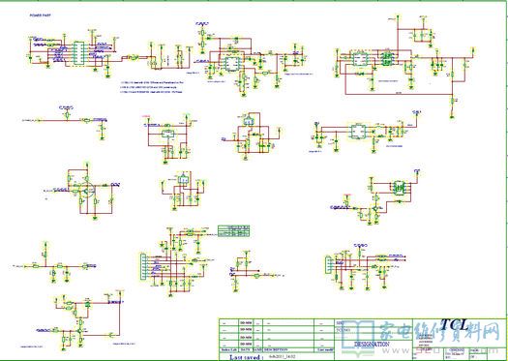Click the three-line note text block
This screenshot has width=508, height=361.
pyautogui.click(x=152, y=87)
